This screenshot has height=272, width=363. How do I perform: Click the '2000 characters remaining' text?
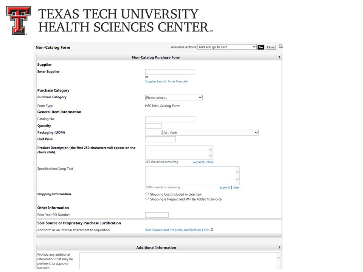[163, 187]
